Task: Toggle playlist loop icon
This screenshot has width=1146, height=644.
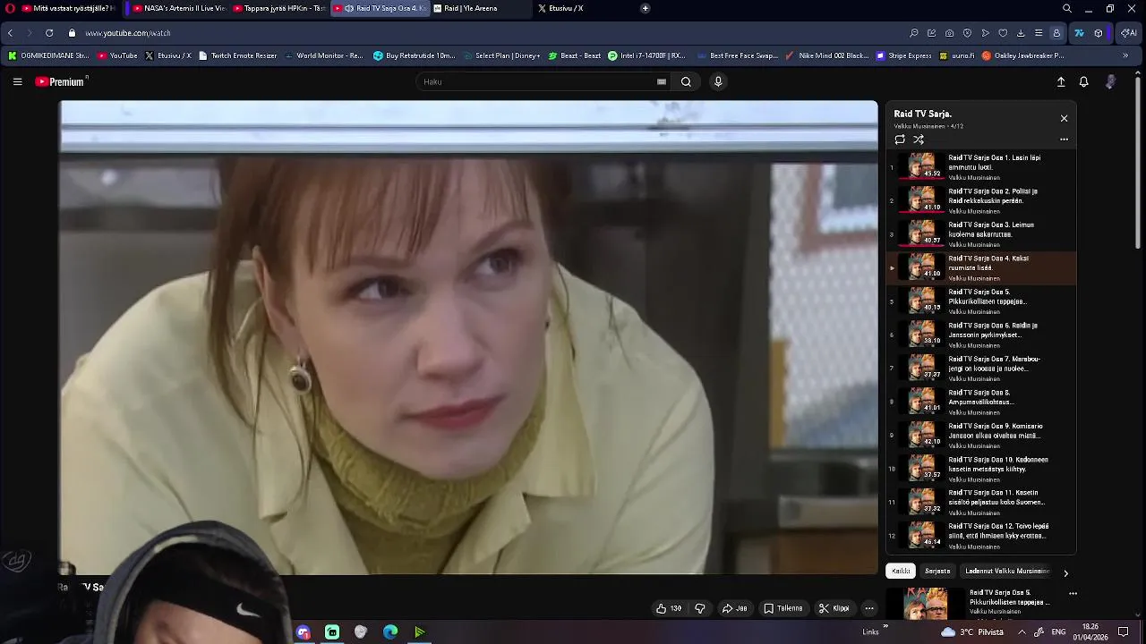Action: [900, 140]
